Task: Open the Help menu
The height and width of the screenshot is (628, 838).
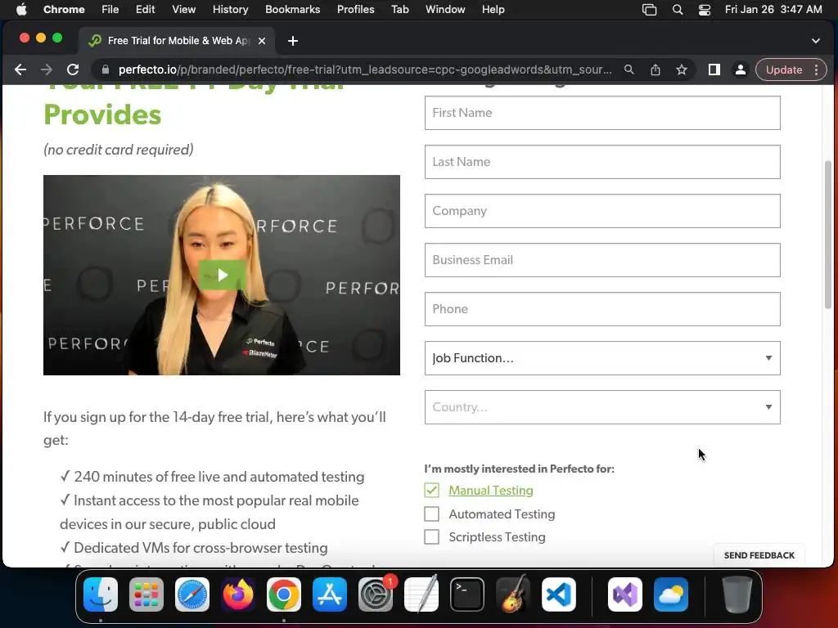Action: (493, 10)
